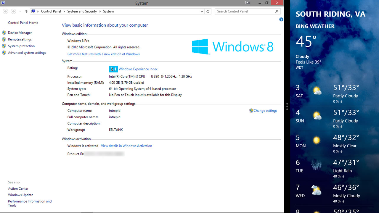
Task: Click the search magnifier icon
Action: click(x=277, y=12)
